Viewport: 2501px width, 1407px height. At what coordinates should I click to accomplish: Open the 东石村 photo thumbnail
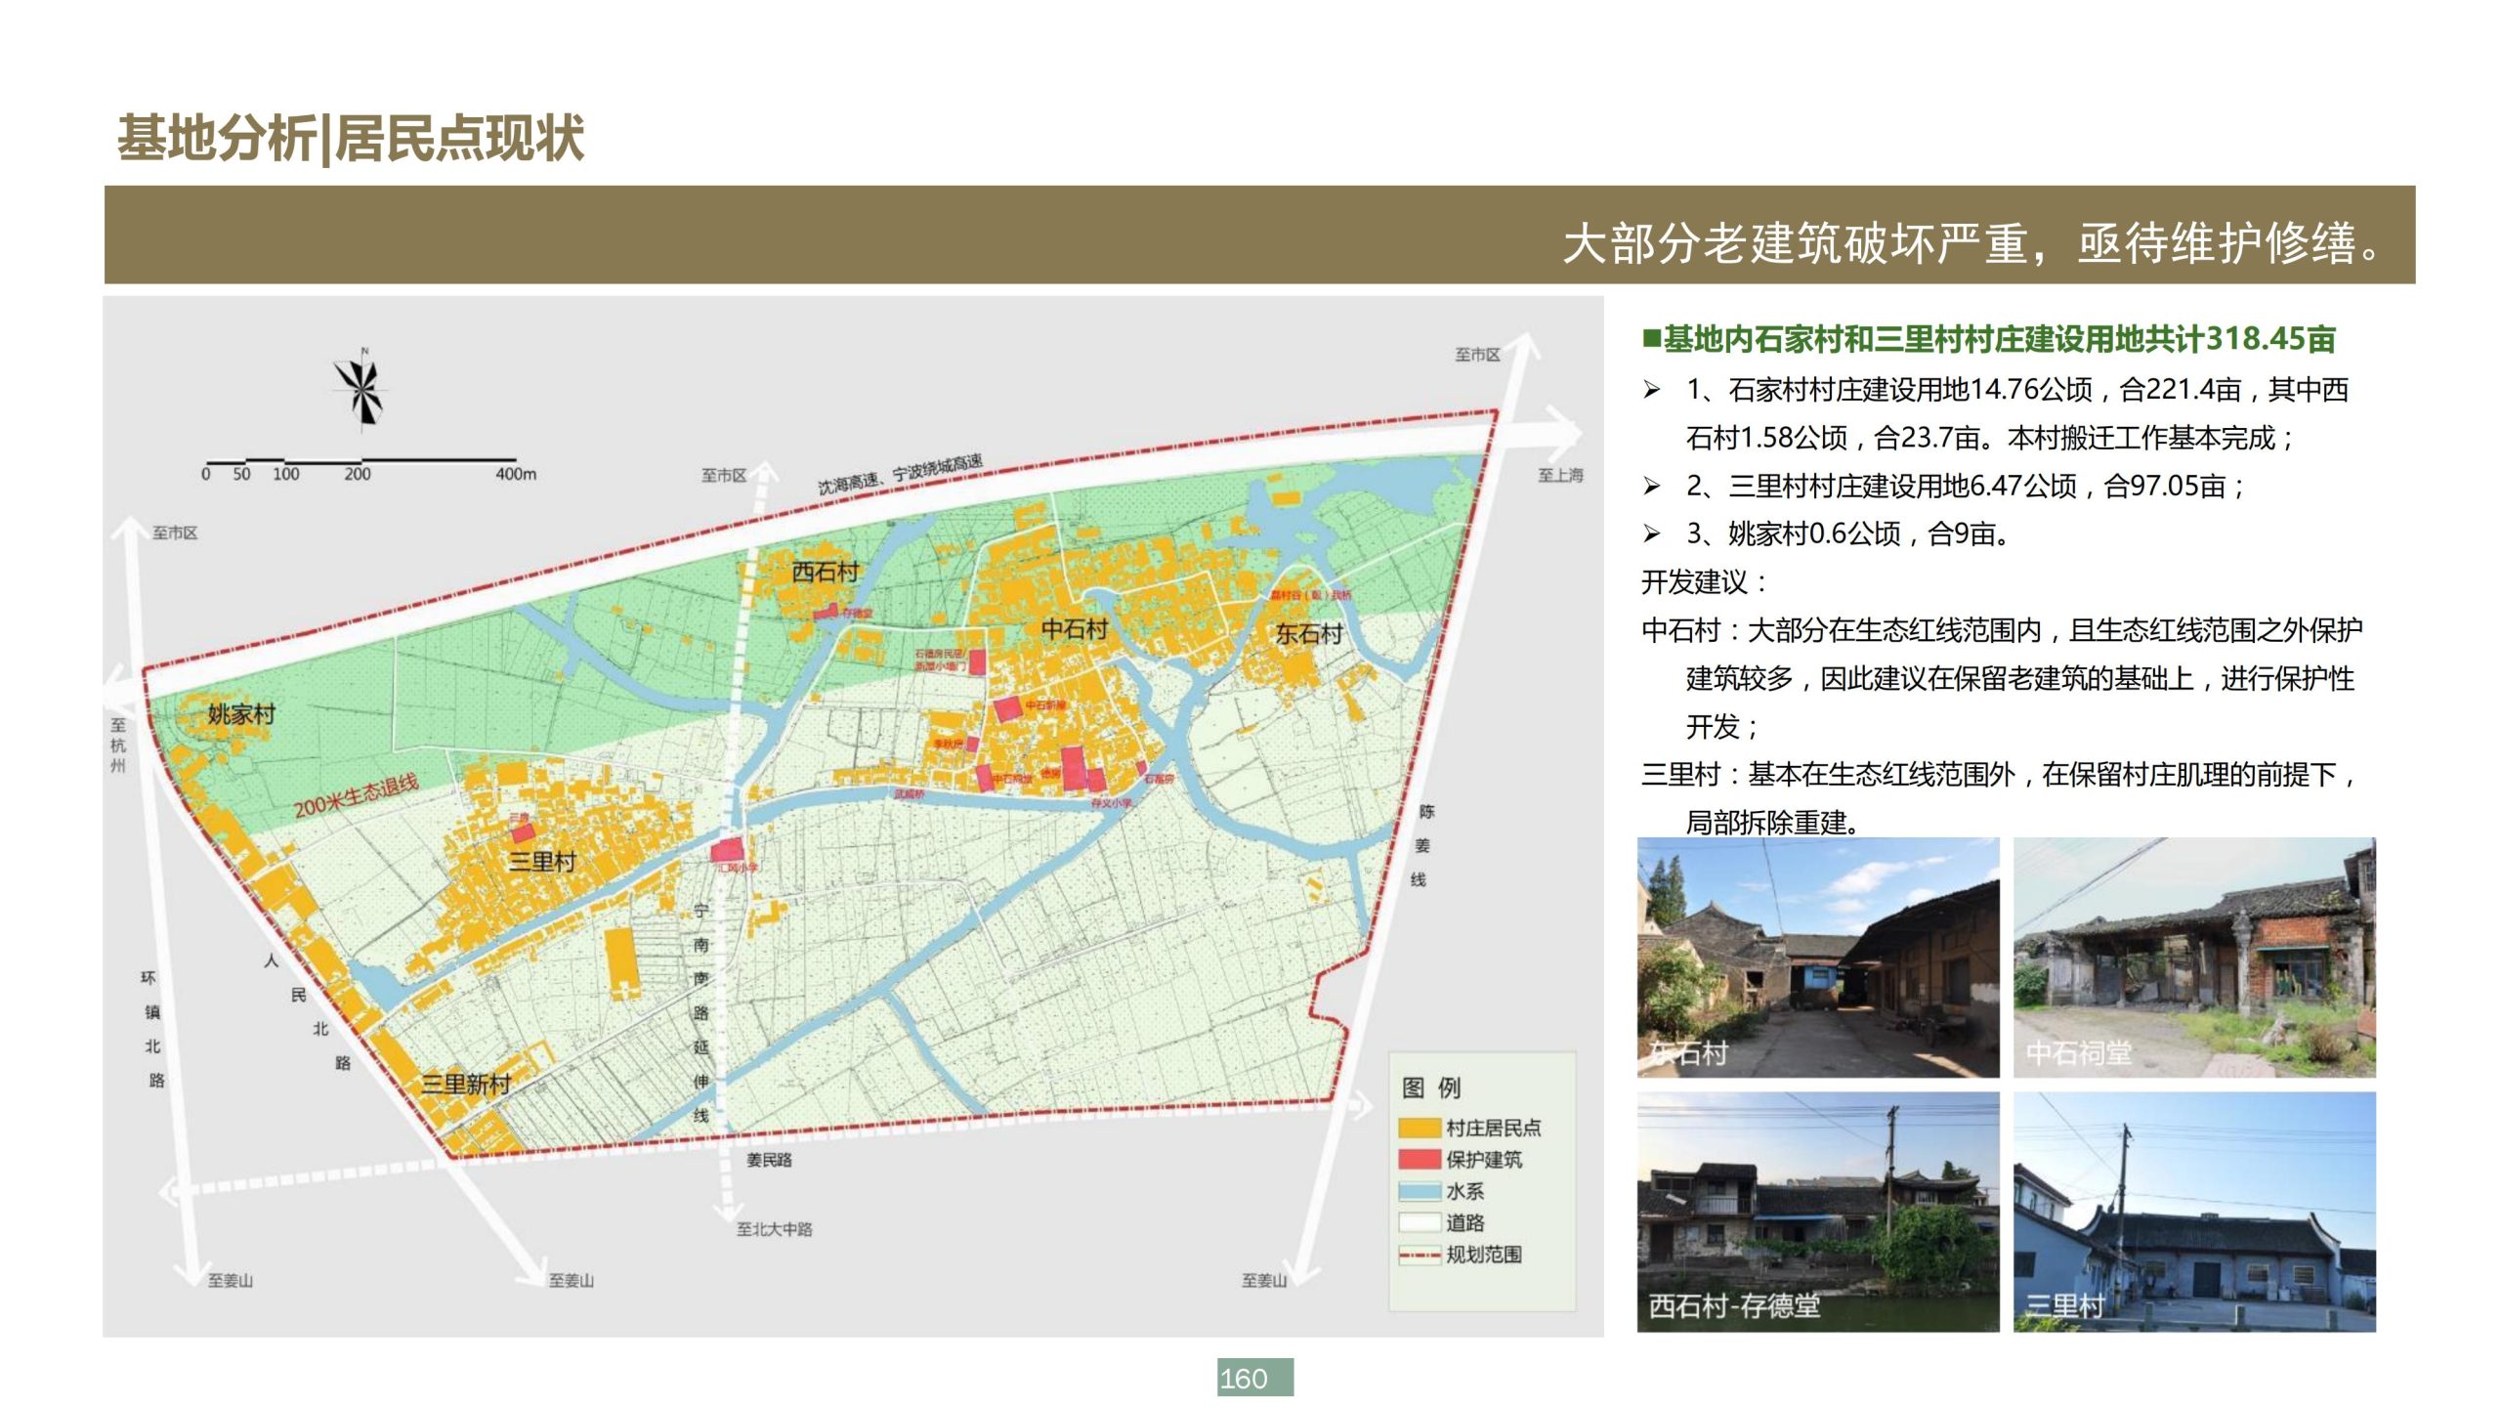tap(1817, 958)
